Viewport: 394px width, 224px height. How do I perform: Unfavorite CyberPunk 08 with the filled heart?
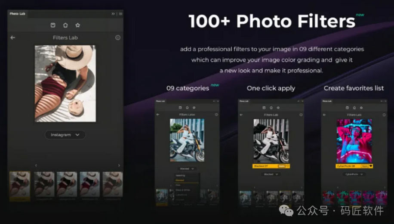tap(371, 166)
